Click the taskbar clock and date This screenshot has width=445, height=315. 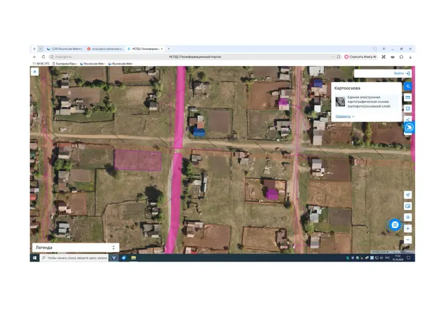pos(398,258)
